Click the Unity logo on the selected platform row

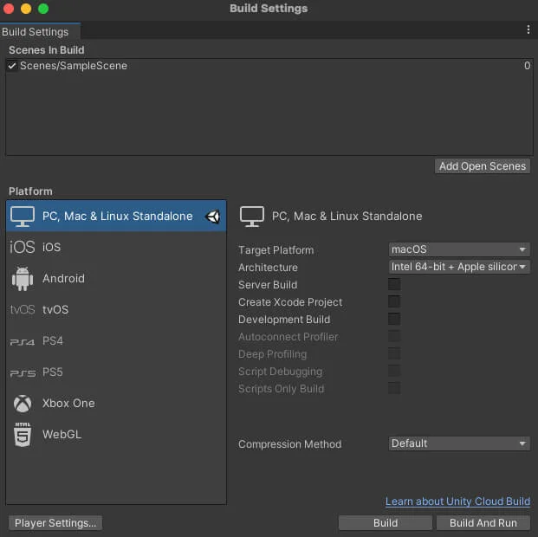tap(213, 217)
